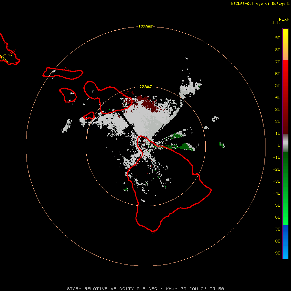Click the Storm Relative Velocity caption text

[145, 289]
